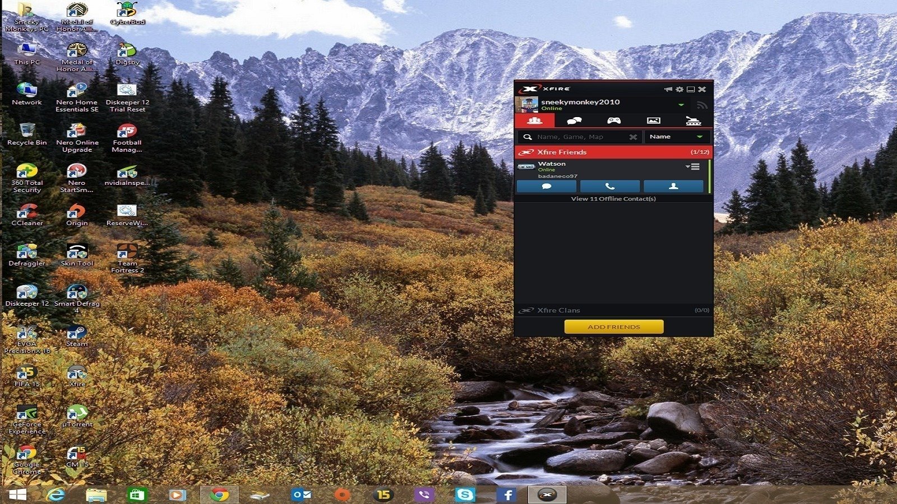The height and width of the screenshot is (504, 897).
Task: Open the status dropdown for sneekymonkey2010
Action: pos(682,104)
